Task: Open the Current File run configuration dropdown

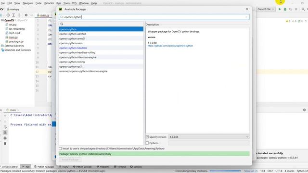Action: pyautogui.click(x=266, y=9)
